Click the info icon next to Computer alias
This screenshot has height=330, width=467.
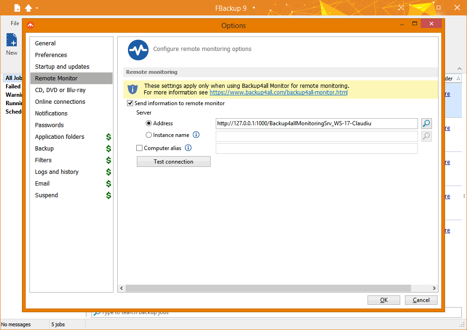click(x=188, y=148)
